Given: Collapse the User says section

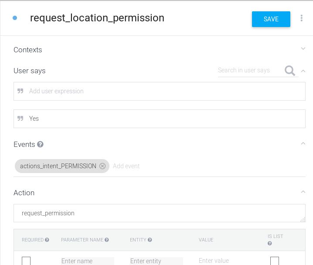Looking at the screenshot, I should [303, 71].
